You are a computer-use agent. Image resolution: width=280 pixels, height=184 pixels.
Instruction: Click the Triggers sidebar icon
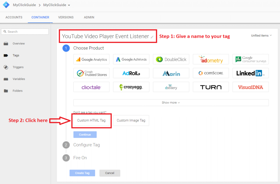click(x=6, y=67)
